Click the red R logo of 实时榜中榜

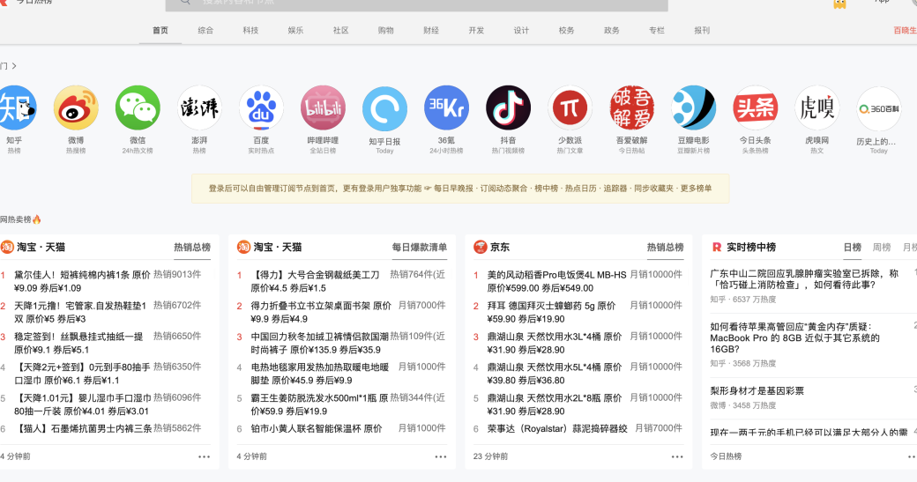tap(716, 247)
